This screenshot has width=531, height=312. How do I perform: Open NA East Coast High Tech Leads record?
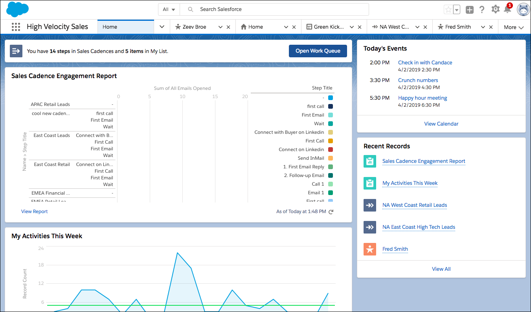click(x=419, y=227)
